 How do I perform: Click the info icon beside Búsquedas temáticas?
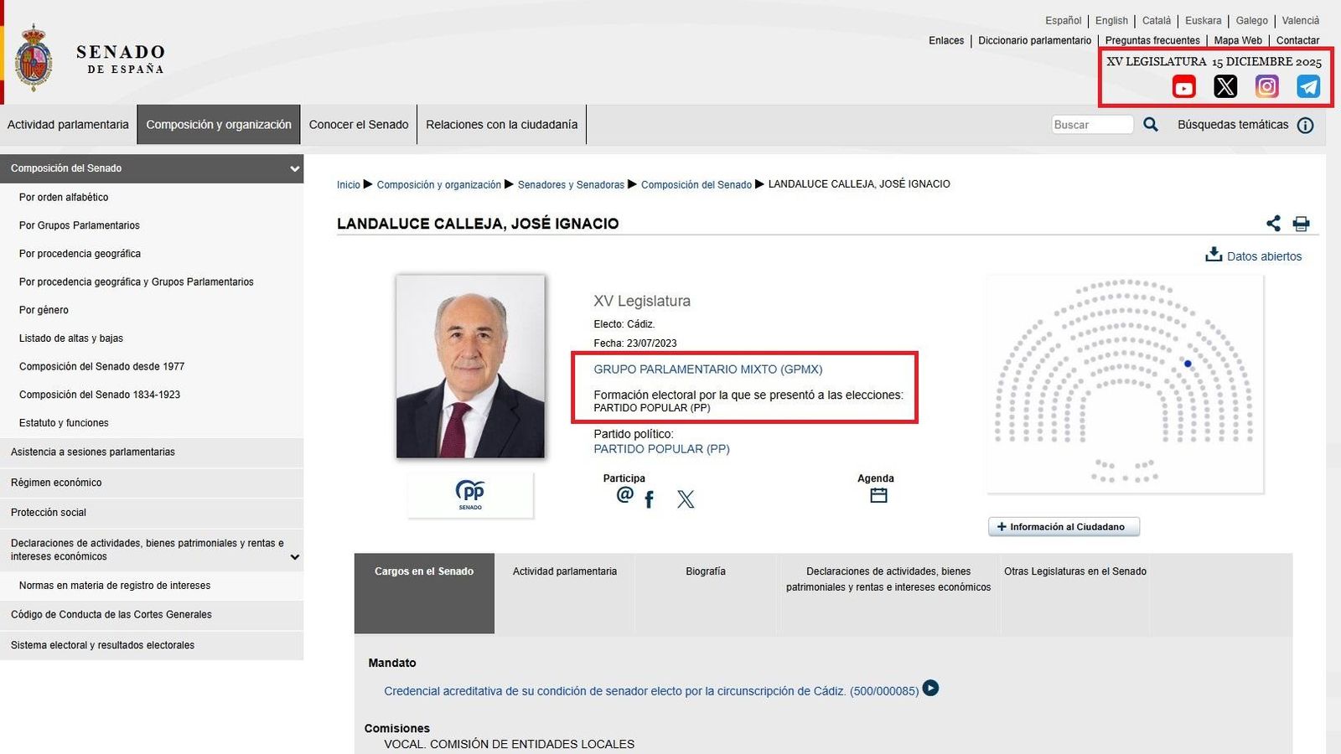(1305, 125)
